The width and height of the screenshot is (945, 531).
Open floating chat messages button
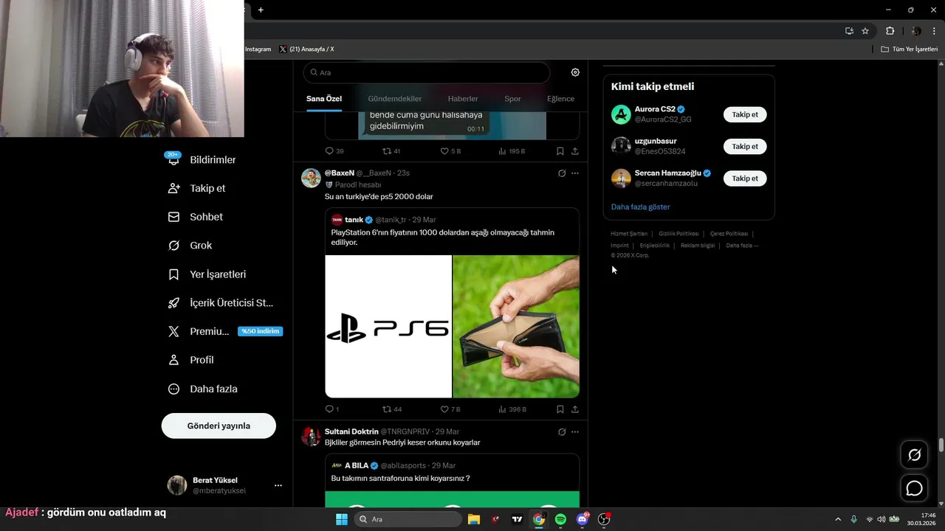coord(914,488)
